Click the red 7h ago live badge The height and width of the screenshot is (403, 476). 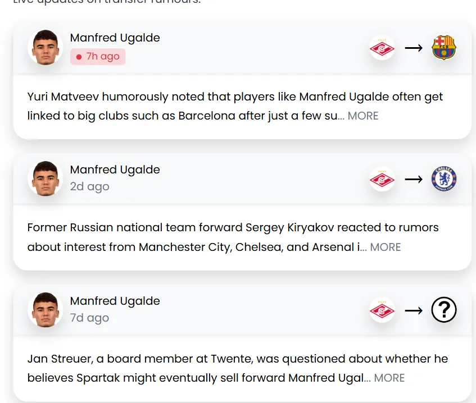point(98,57)
